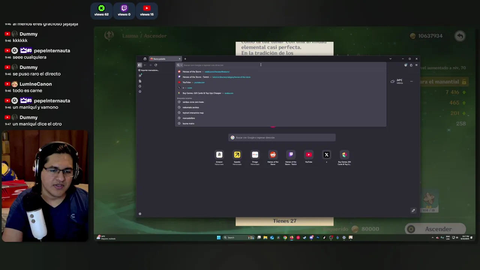
Task: Open the Buy Games Gift Cards shortcut tile
Action: (344, 154)
